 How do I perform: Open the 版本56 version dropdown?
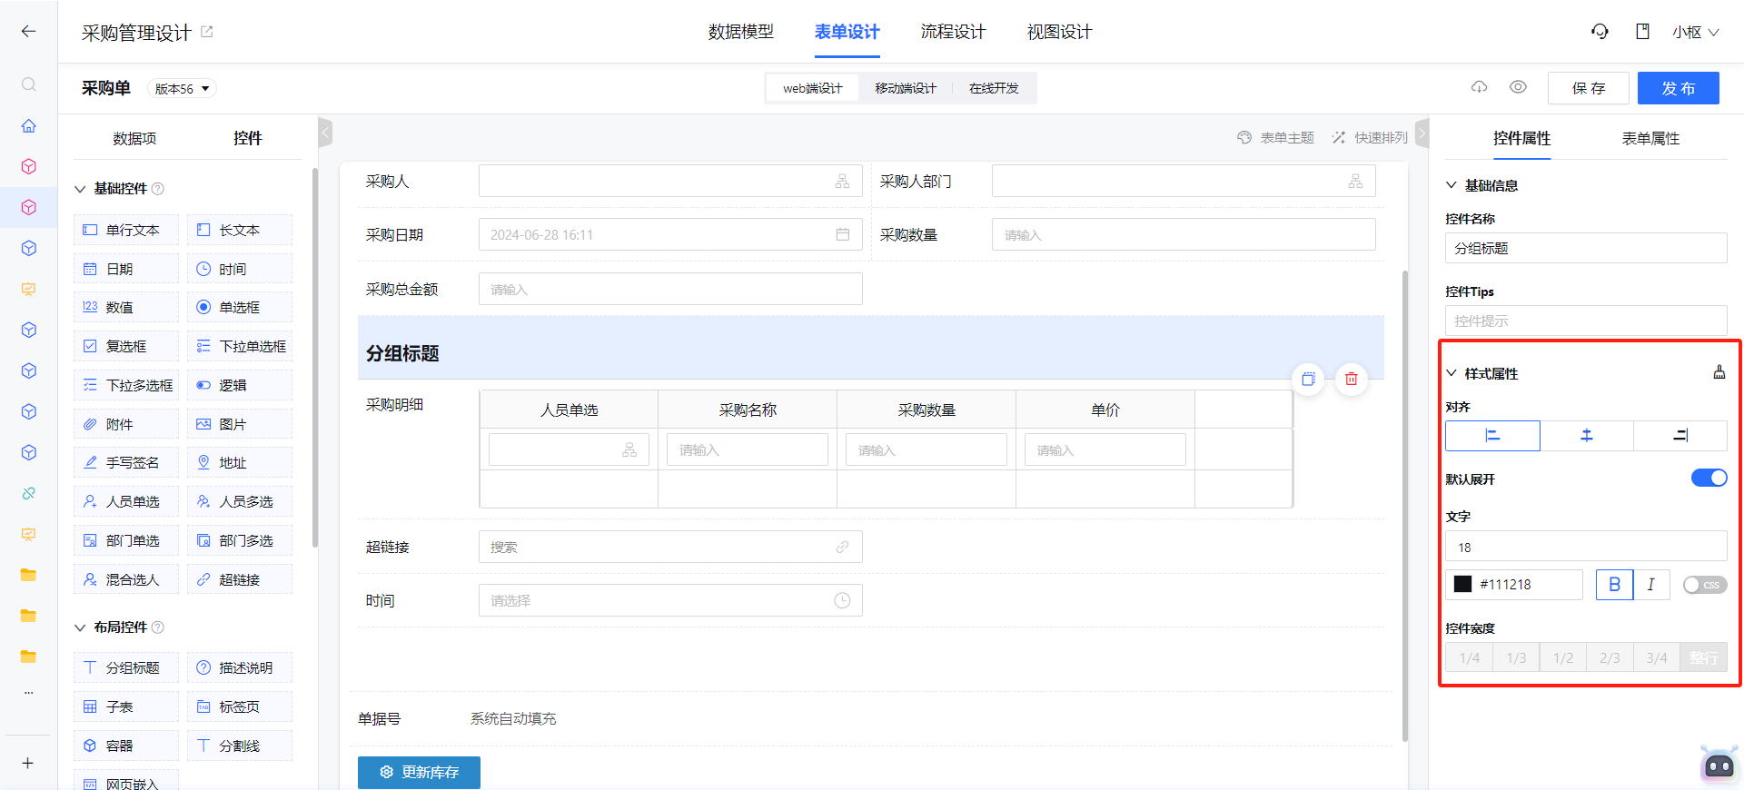[182, 88]
